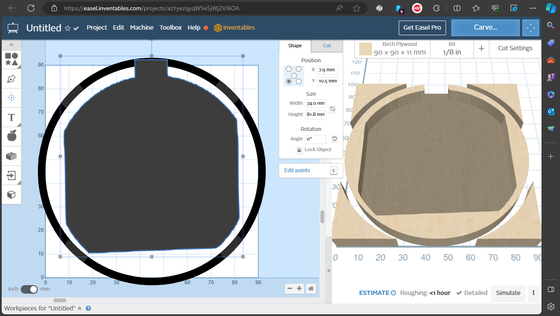
Task: Click the Easel logo icon
Action: [13, 28]
